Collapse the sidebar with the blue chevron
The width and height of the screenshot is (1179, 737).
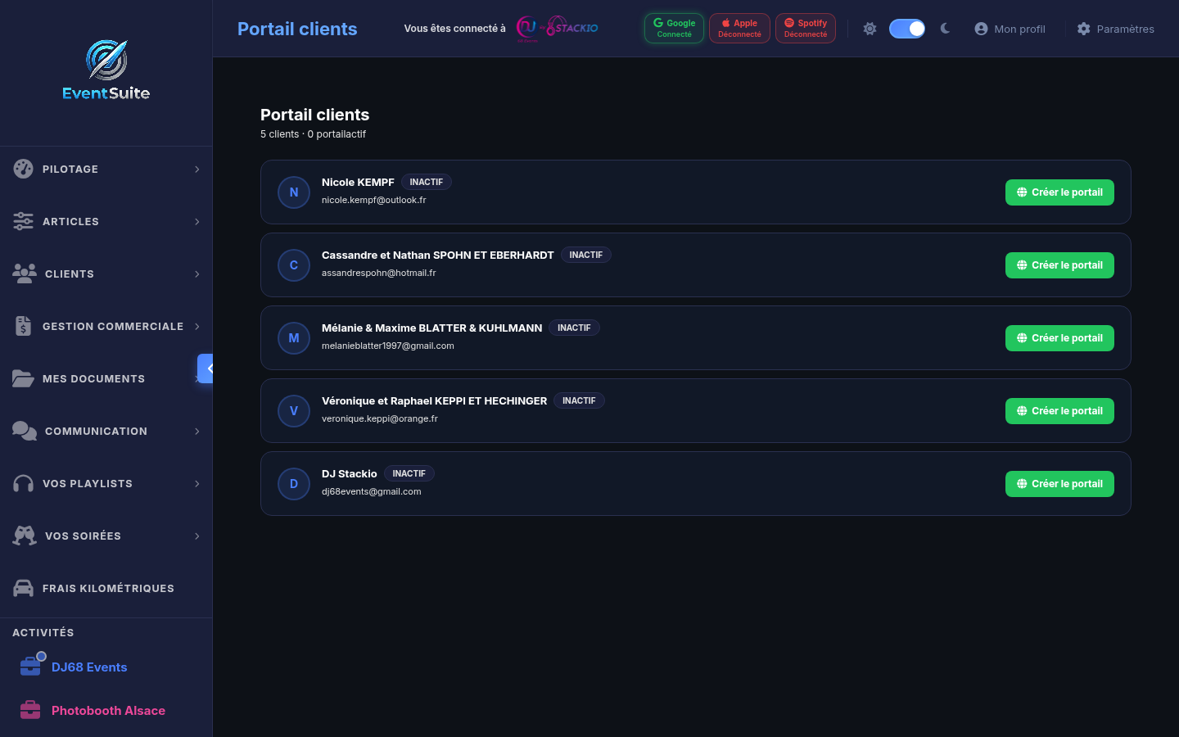pos(206,368)
